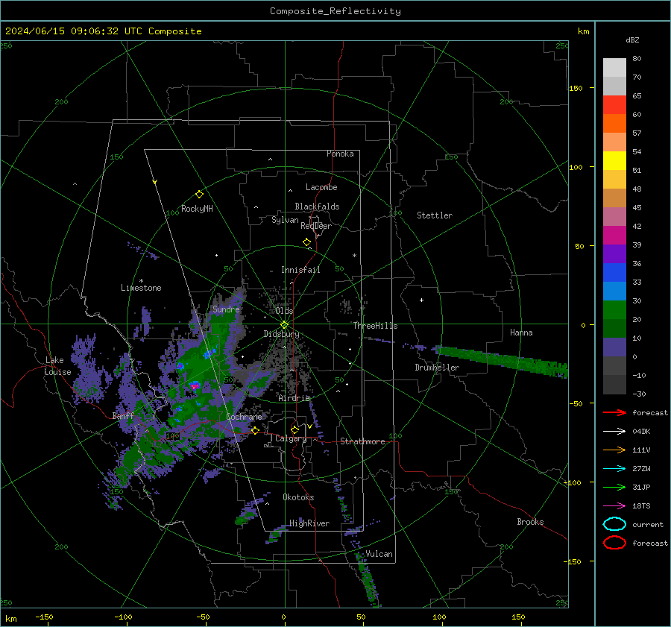Click the 'Olds' map label
The height and width of the screenshot is (627, 671).
tap(284, 311)
